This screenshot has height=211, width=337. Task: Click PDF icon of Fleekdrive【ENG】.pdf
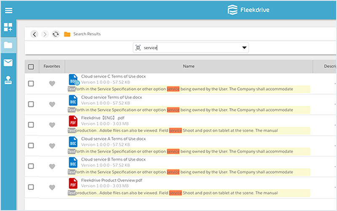click(73, 121)
